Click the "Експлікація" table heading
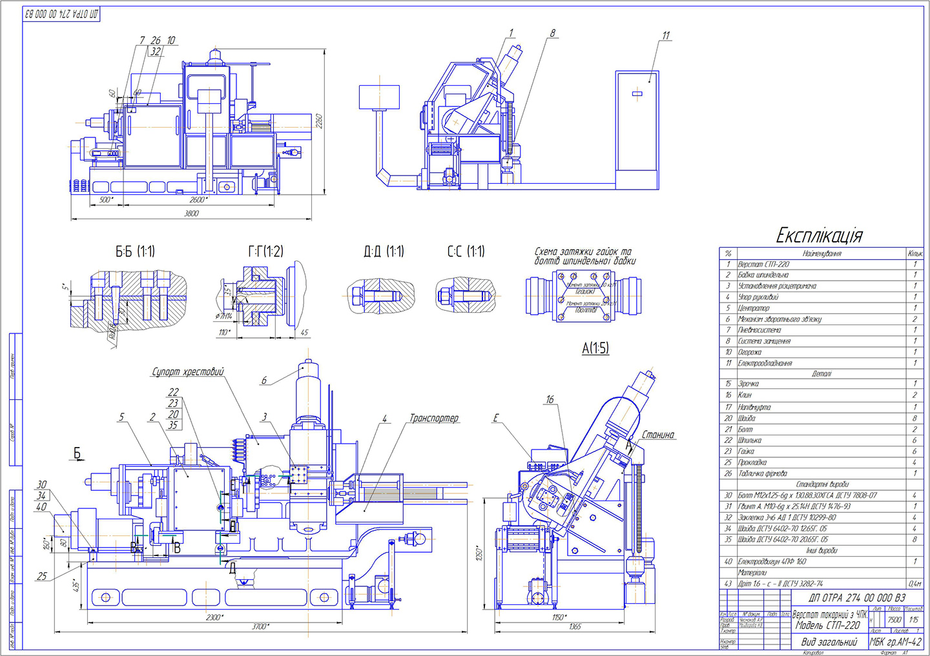This screenshot has height=656, width=930. 819,235
